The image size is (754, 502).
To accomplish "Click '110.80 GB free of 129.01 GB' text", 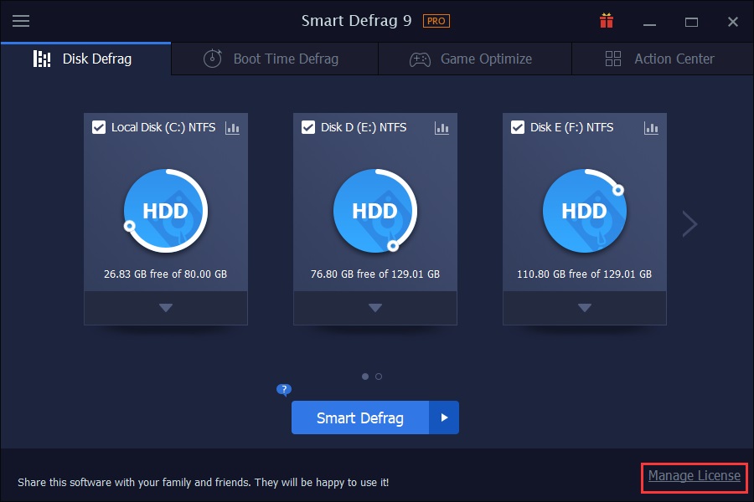I will pos(584,274).
